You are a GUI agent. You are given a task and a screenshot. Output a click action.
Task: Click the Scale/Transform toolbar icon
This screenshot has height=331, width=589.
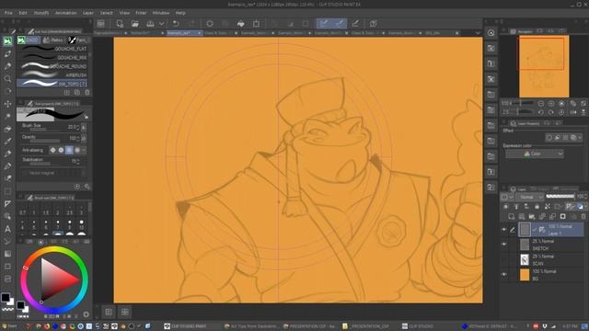coord(256,24)
